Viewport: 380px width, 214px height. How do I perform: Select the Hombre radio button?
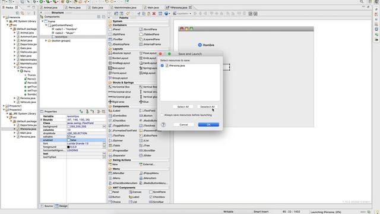[x=199, y=45]
